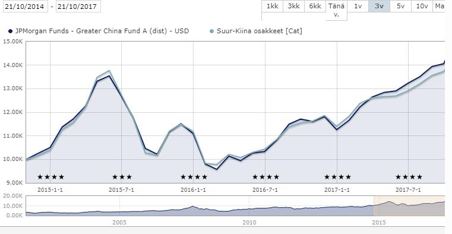Click the 14.00K y-axis label
Image resolution: width=452 pixels, height=234 pixels.
(x=12, y=65)
